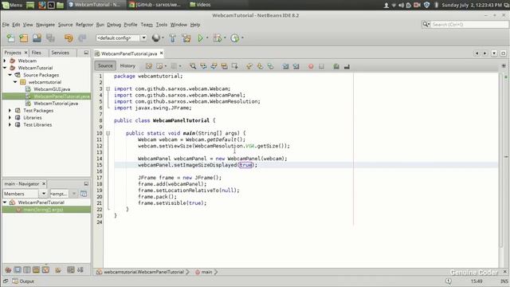This screenshot has height=287, width=510.
Task: Click the Undo toolbar icon
Action: point(69,38)
